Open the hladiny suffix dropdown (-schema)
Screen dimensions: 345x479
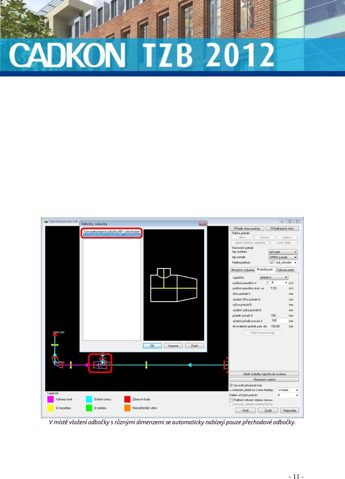coord(288,390)
